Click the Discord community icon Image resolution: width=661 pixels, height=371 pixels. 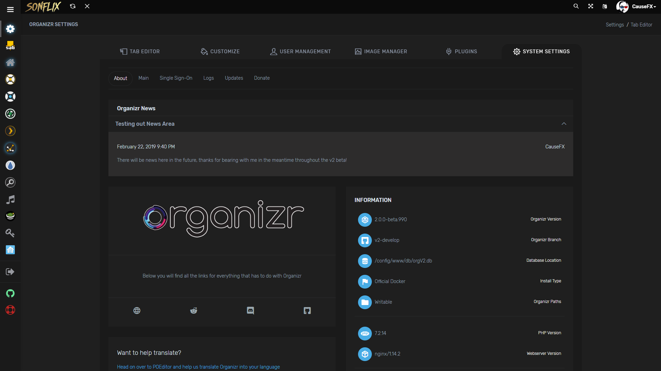click(250, 310)
